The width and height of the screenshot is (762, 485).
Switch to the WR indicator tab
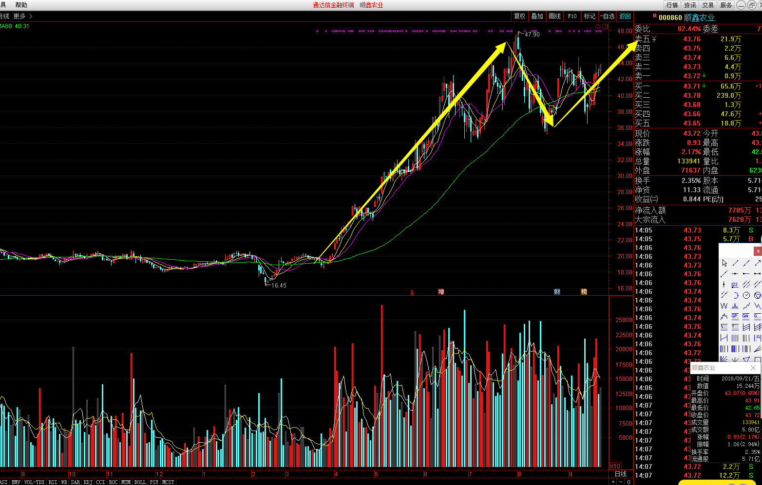[64, 482]
